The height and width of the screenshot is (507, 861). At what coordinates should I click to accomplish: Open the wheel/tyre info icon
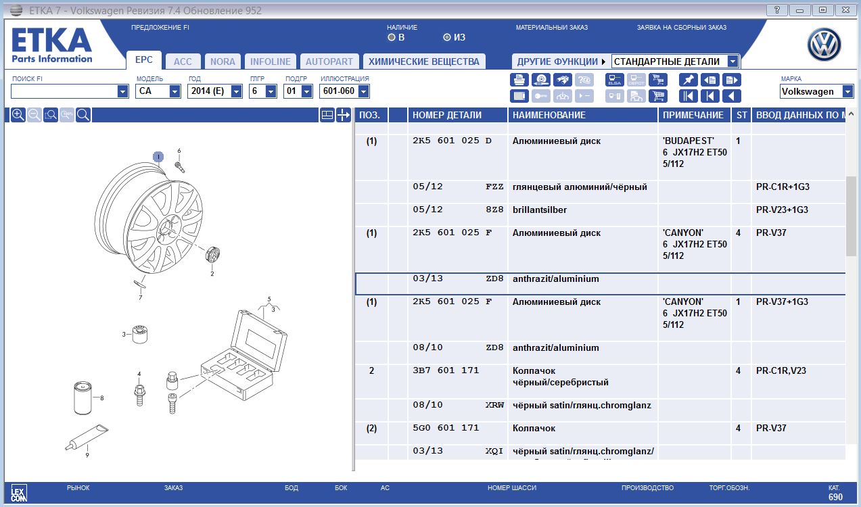pos(541,80)
